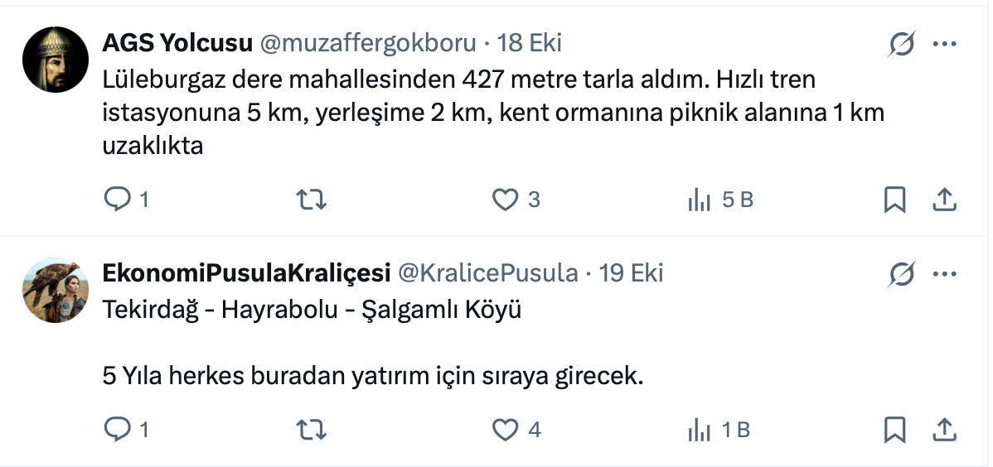Viewport: 993px width, 467px height.
Task: Bookmark the Şalgamlı Köyü tweet
Action: [894, 430]
